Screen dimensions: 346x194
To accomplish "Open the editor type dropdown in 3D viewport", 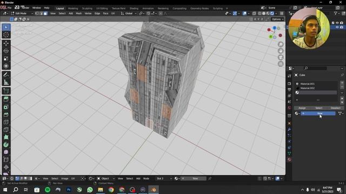I will [x=5, y=13].
